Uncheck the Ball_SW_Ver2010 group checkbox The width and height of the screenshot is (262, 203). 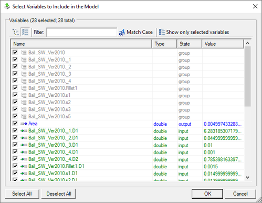(x=15, y=53)
